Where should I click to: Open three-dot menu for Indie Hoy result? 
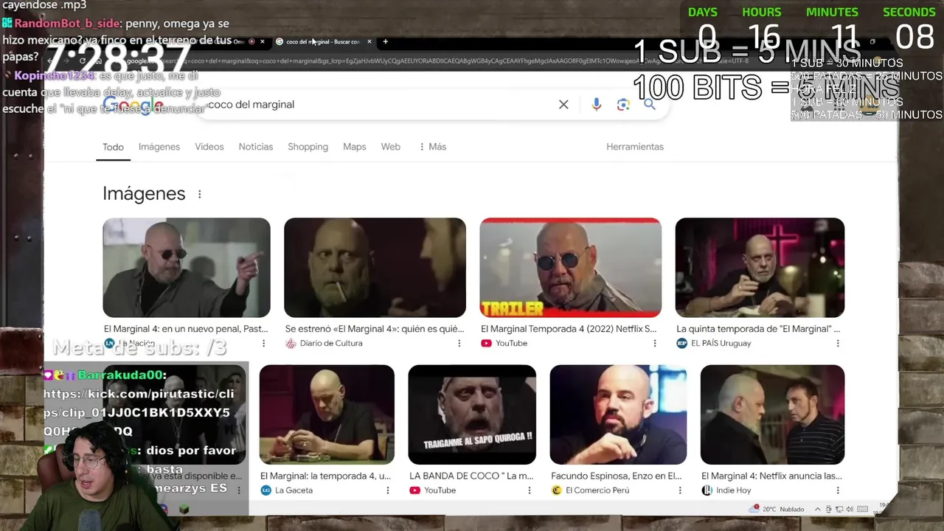pyautogui.click(x=837, y=490)
